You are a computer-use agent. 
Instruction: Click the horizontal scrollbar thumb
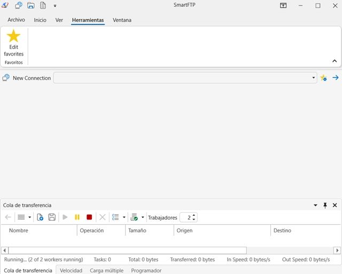coord(128,250)
